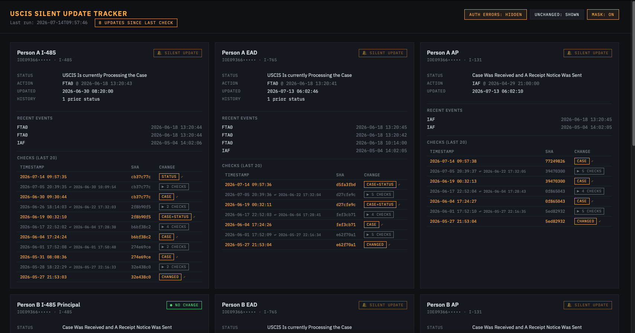The image size is (635, 333).
Task: Select SHA 77249826 in Person A AP checks
Action: pos(555,161)
